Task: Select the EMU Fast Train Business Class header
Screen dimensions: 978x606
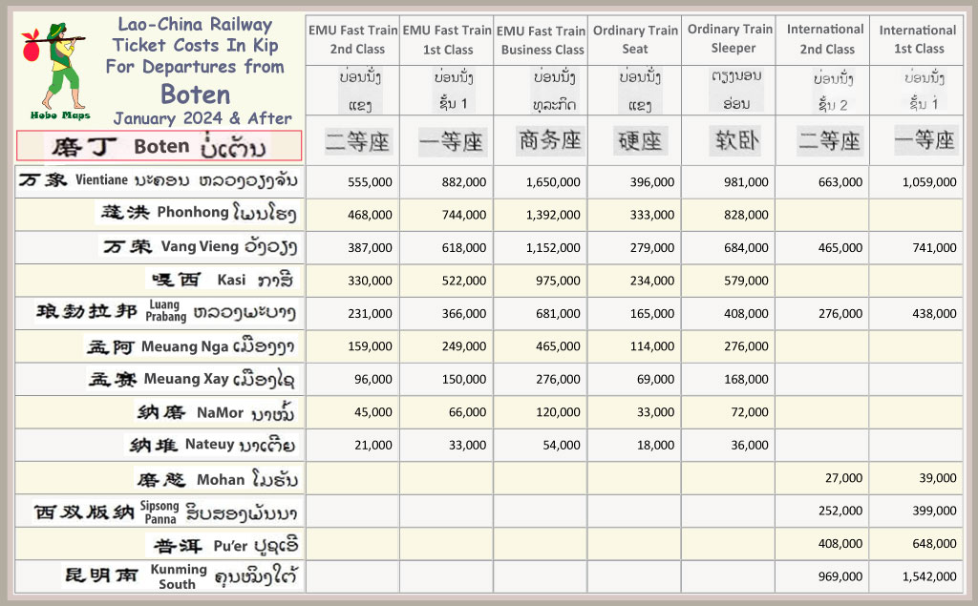Action: coord(541,40)
